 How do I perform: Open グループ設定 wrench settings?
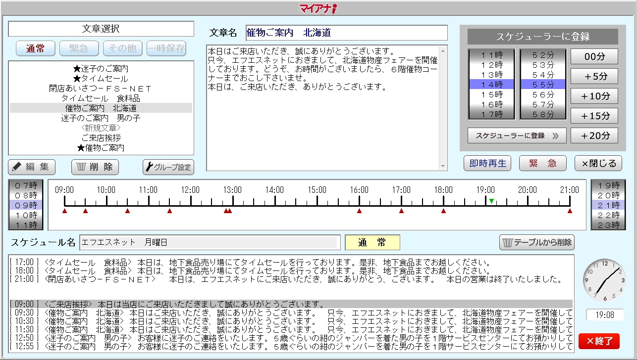coord(168,167)
